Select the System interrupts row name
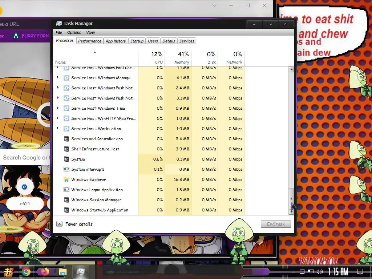Image resolution: width=372 pixels, height=279 pixels. pos(88,169)
